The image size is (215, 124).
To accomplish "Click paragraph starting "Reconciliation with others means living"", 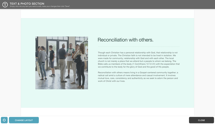I will click(x=138, y=77).
